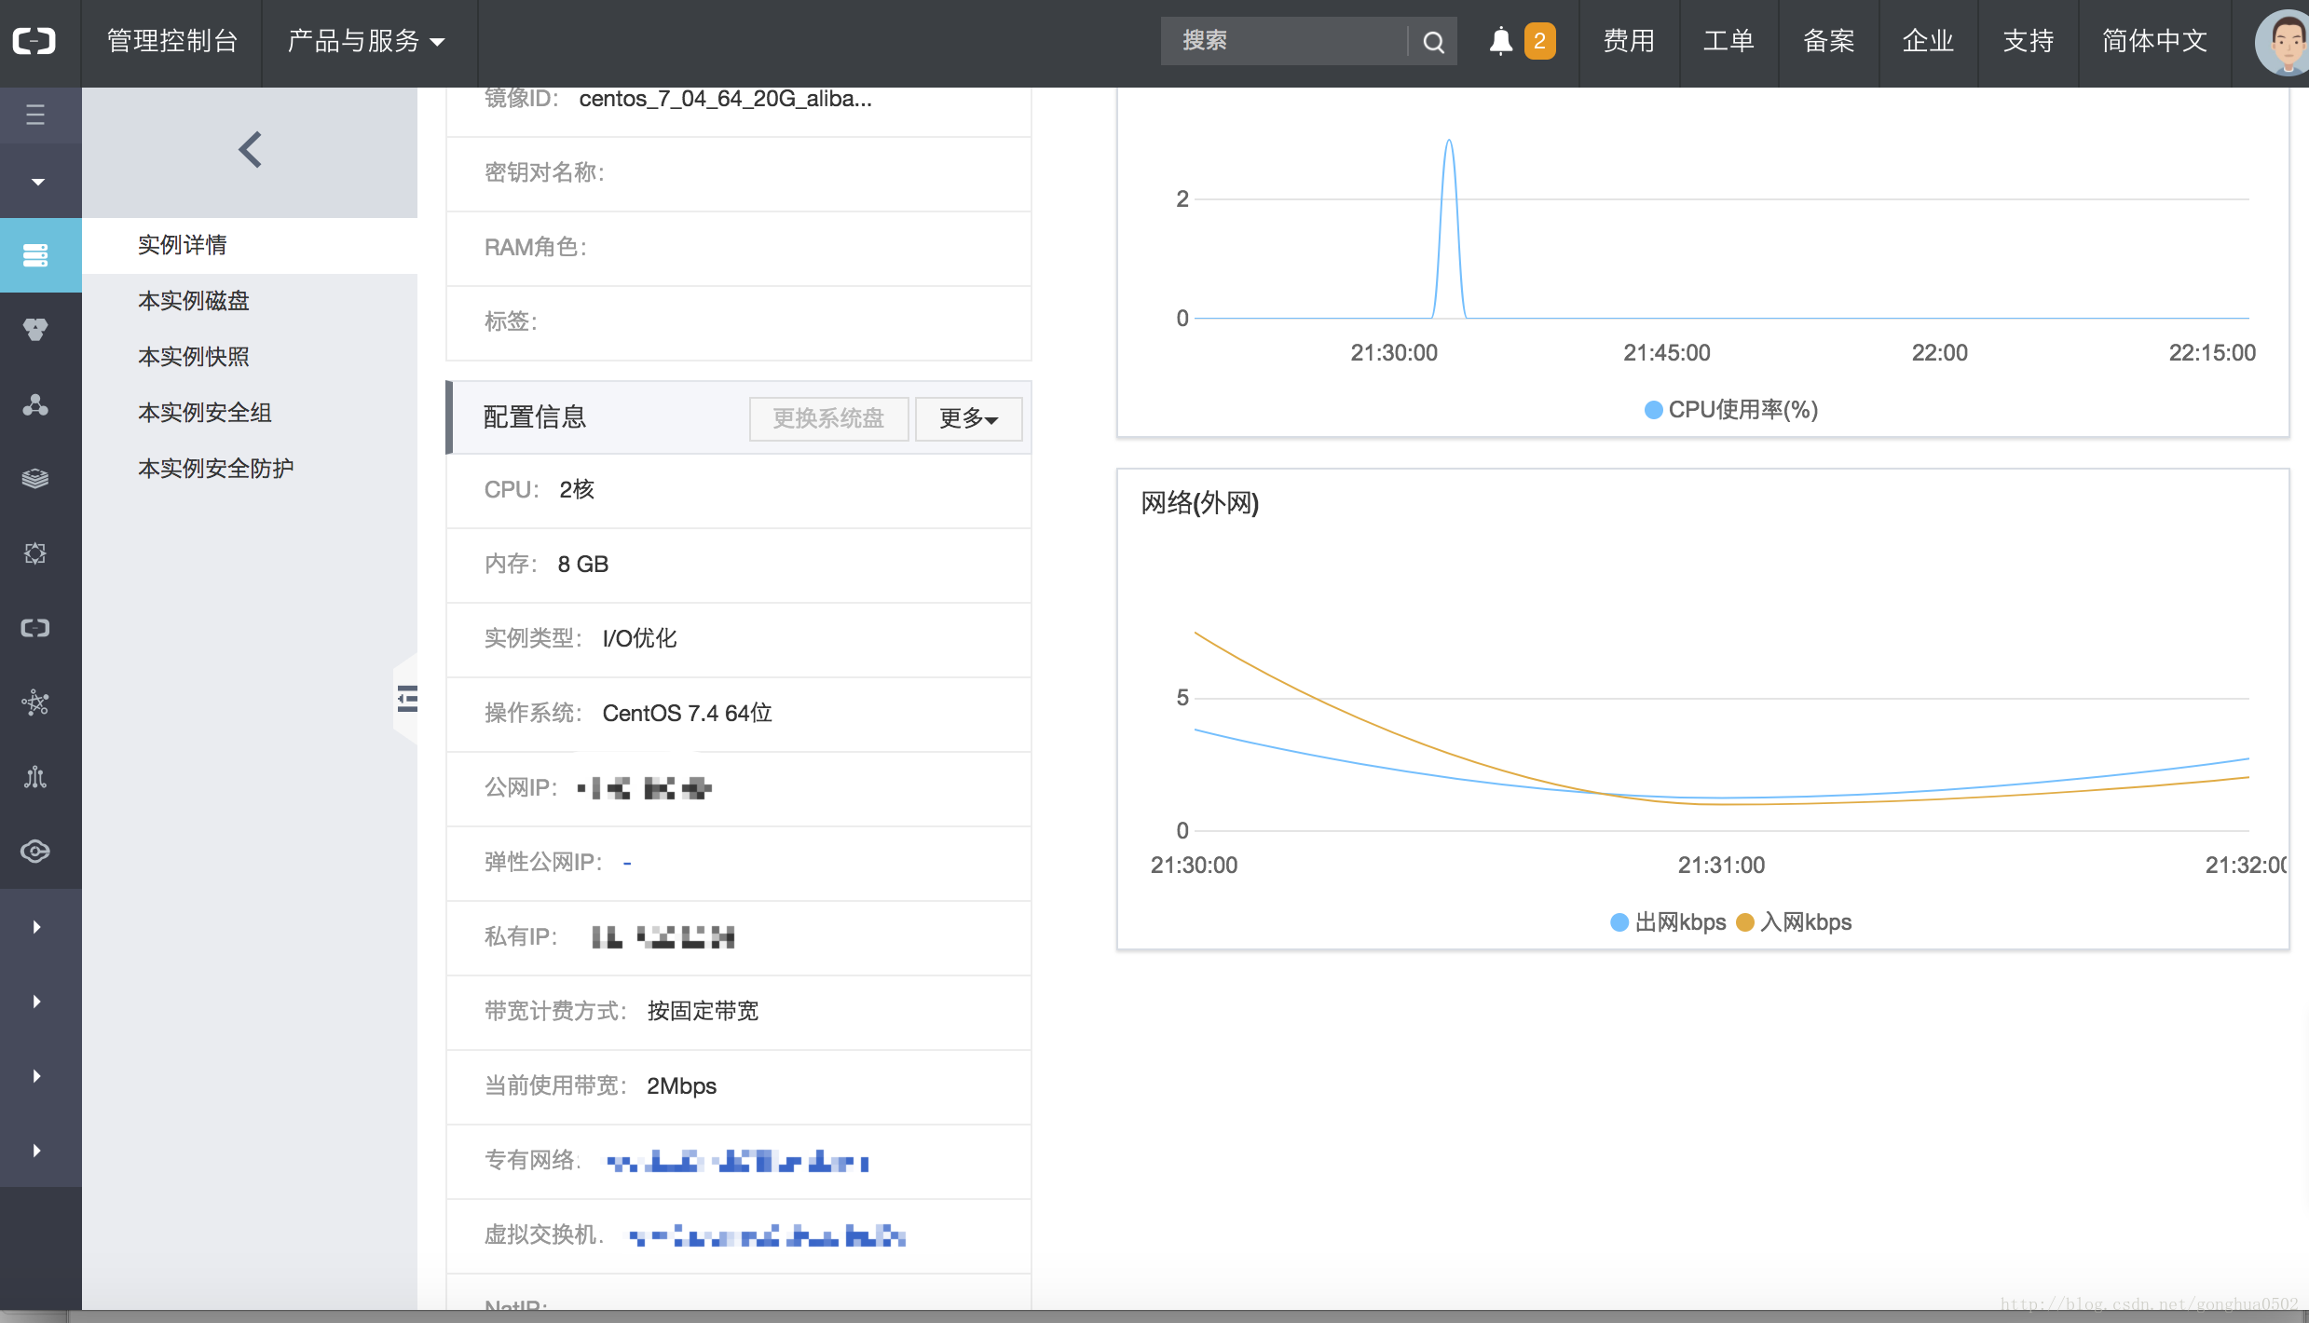Toggle the 入网kbps legend dot

click(1745, 922)
